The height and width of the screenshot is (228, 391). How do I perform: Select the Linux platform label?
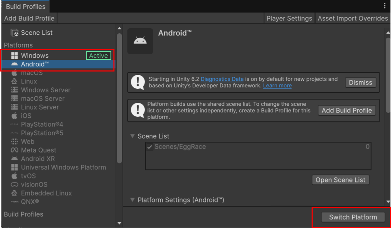(29, 82)
